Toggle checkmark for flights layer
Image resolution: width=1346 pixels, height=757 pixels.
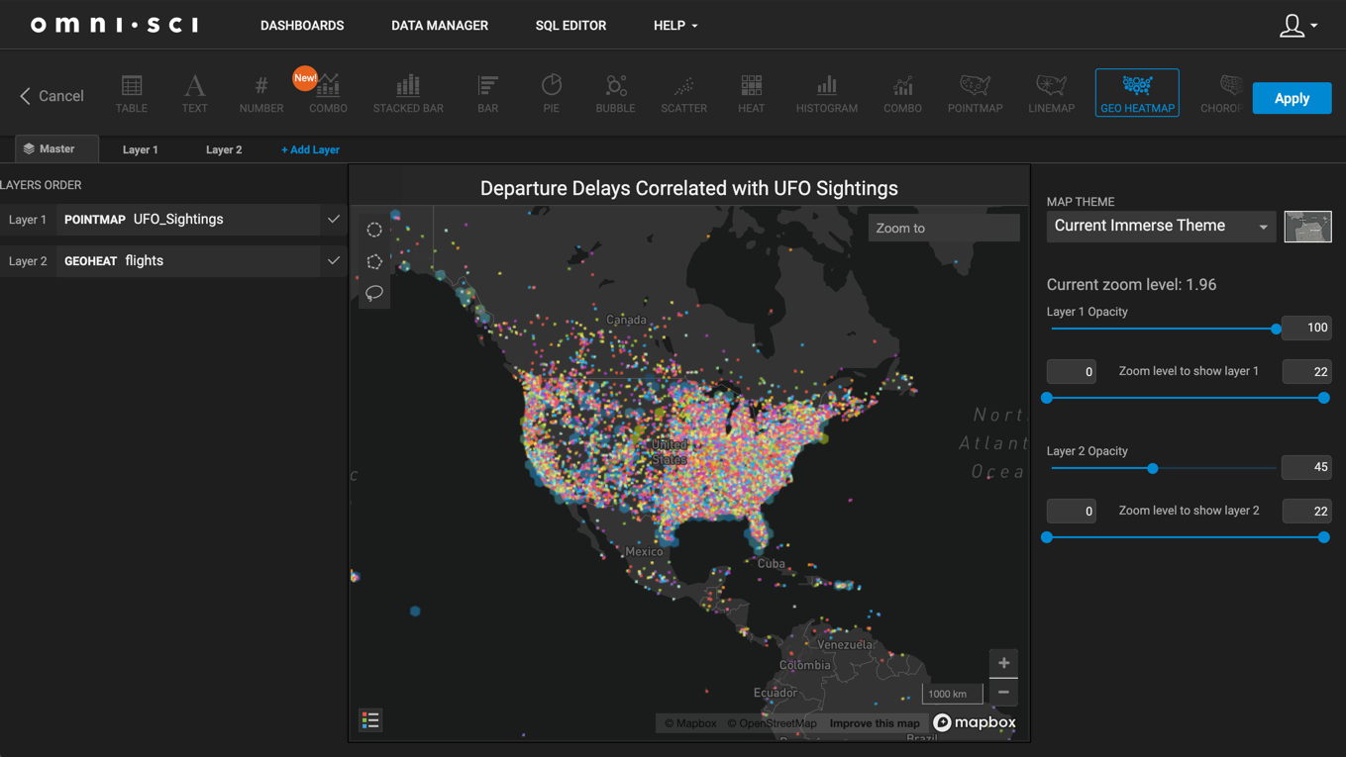click(x=334, y=261)
